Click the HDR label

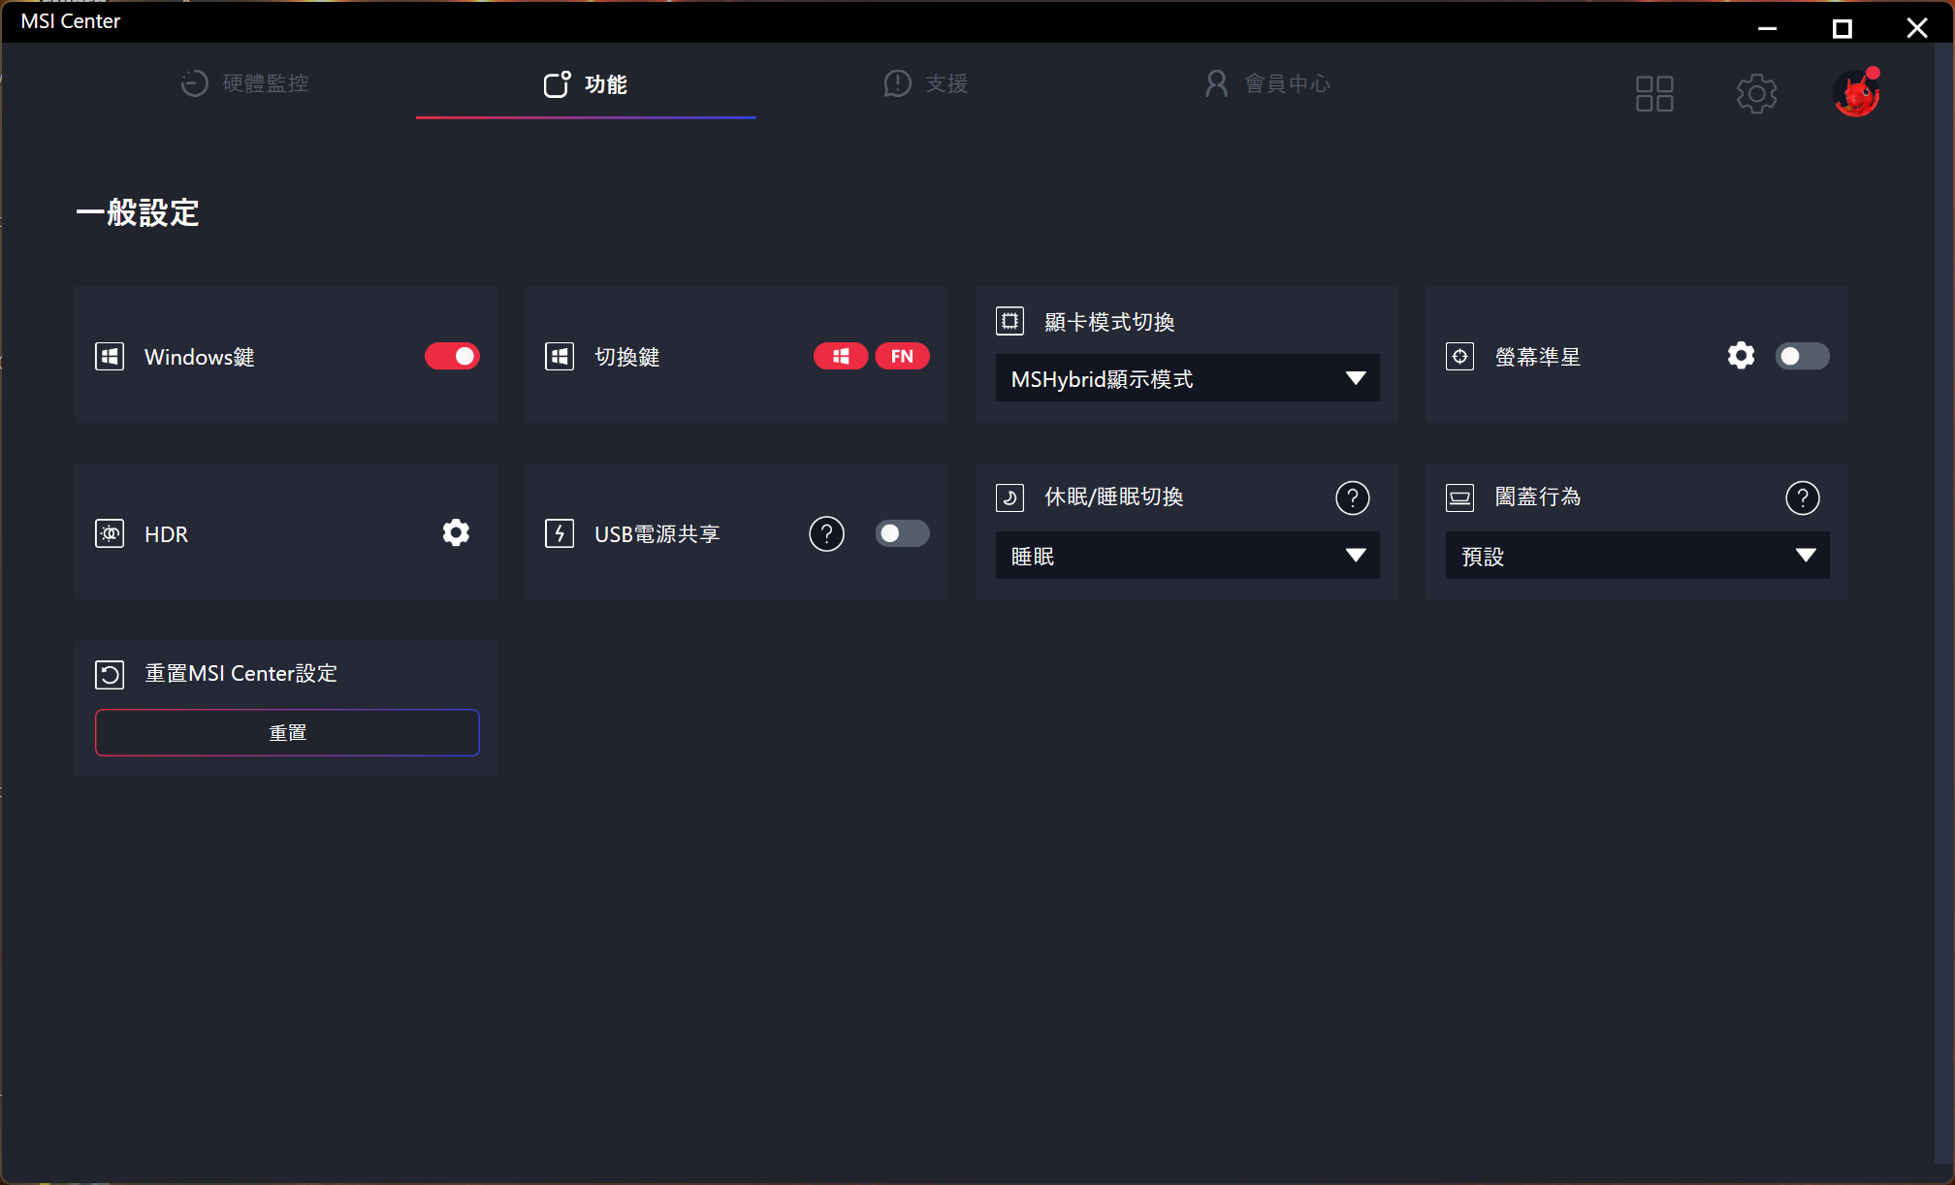click(166, 534)
